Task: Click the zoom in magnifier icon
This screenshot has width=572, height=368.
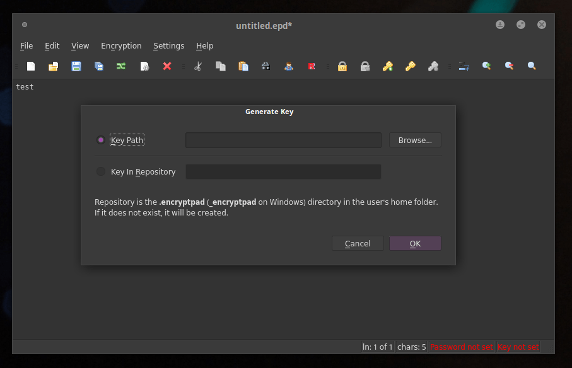Action: pos(486,66)
